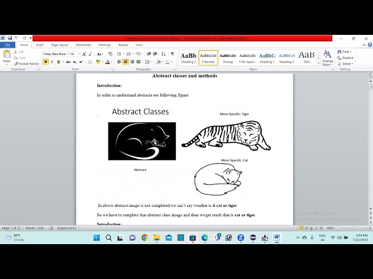Switch to the View tab

point(139,45)
